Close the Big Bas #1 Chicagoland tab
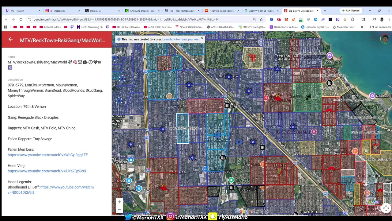This screenshot has width=392, height=221. pyautogui.click(x=317, y=11)
